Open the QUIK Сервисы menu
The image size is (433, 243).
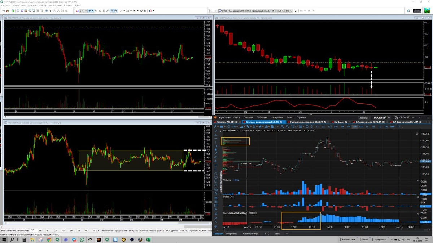coord(69,6)
